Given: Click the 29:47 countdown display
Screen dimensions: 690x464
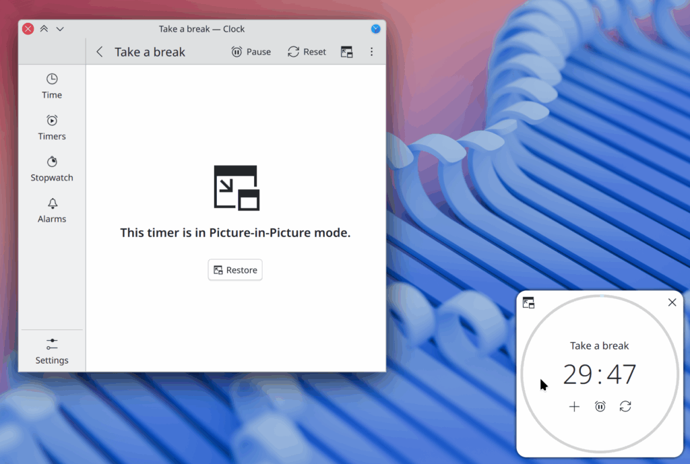Looking at the screenshot, I should click(599, 375).
